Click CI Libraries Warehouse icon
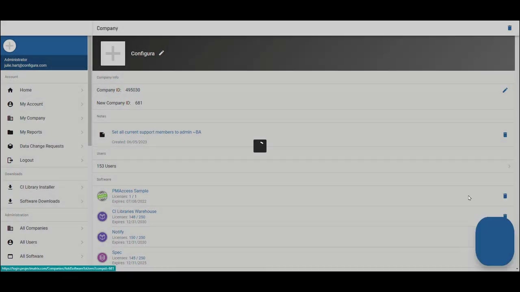 (102, 217)
